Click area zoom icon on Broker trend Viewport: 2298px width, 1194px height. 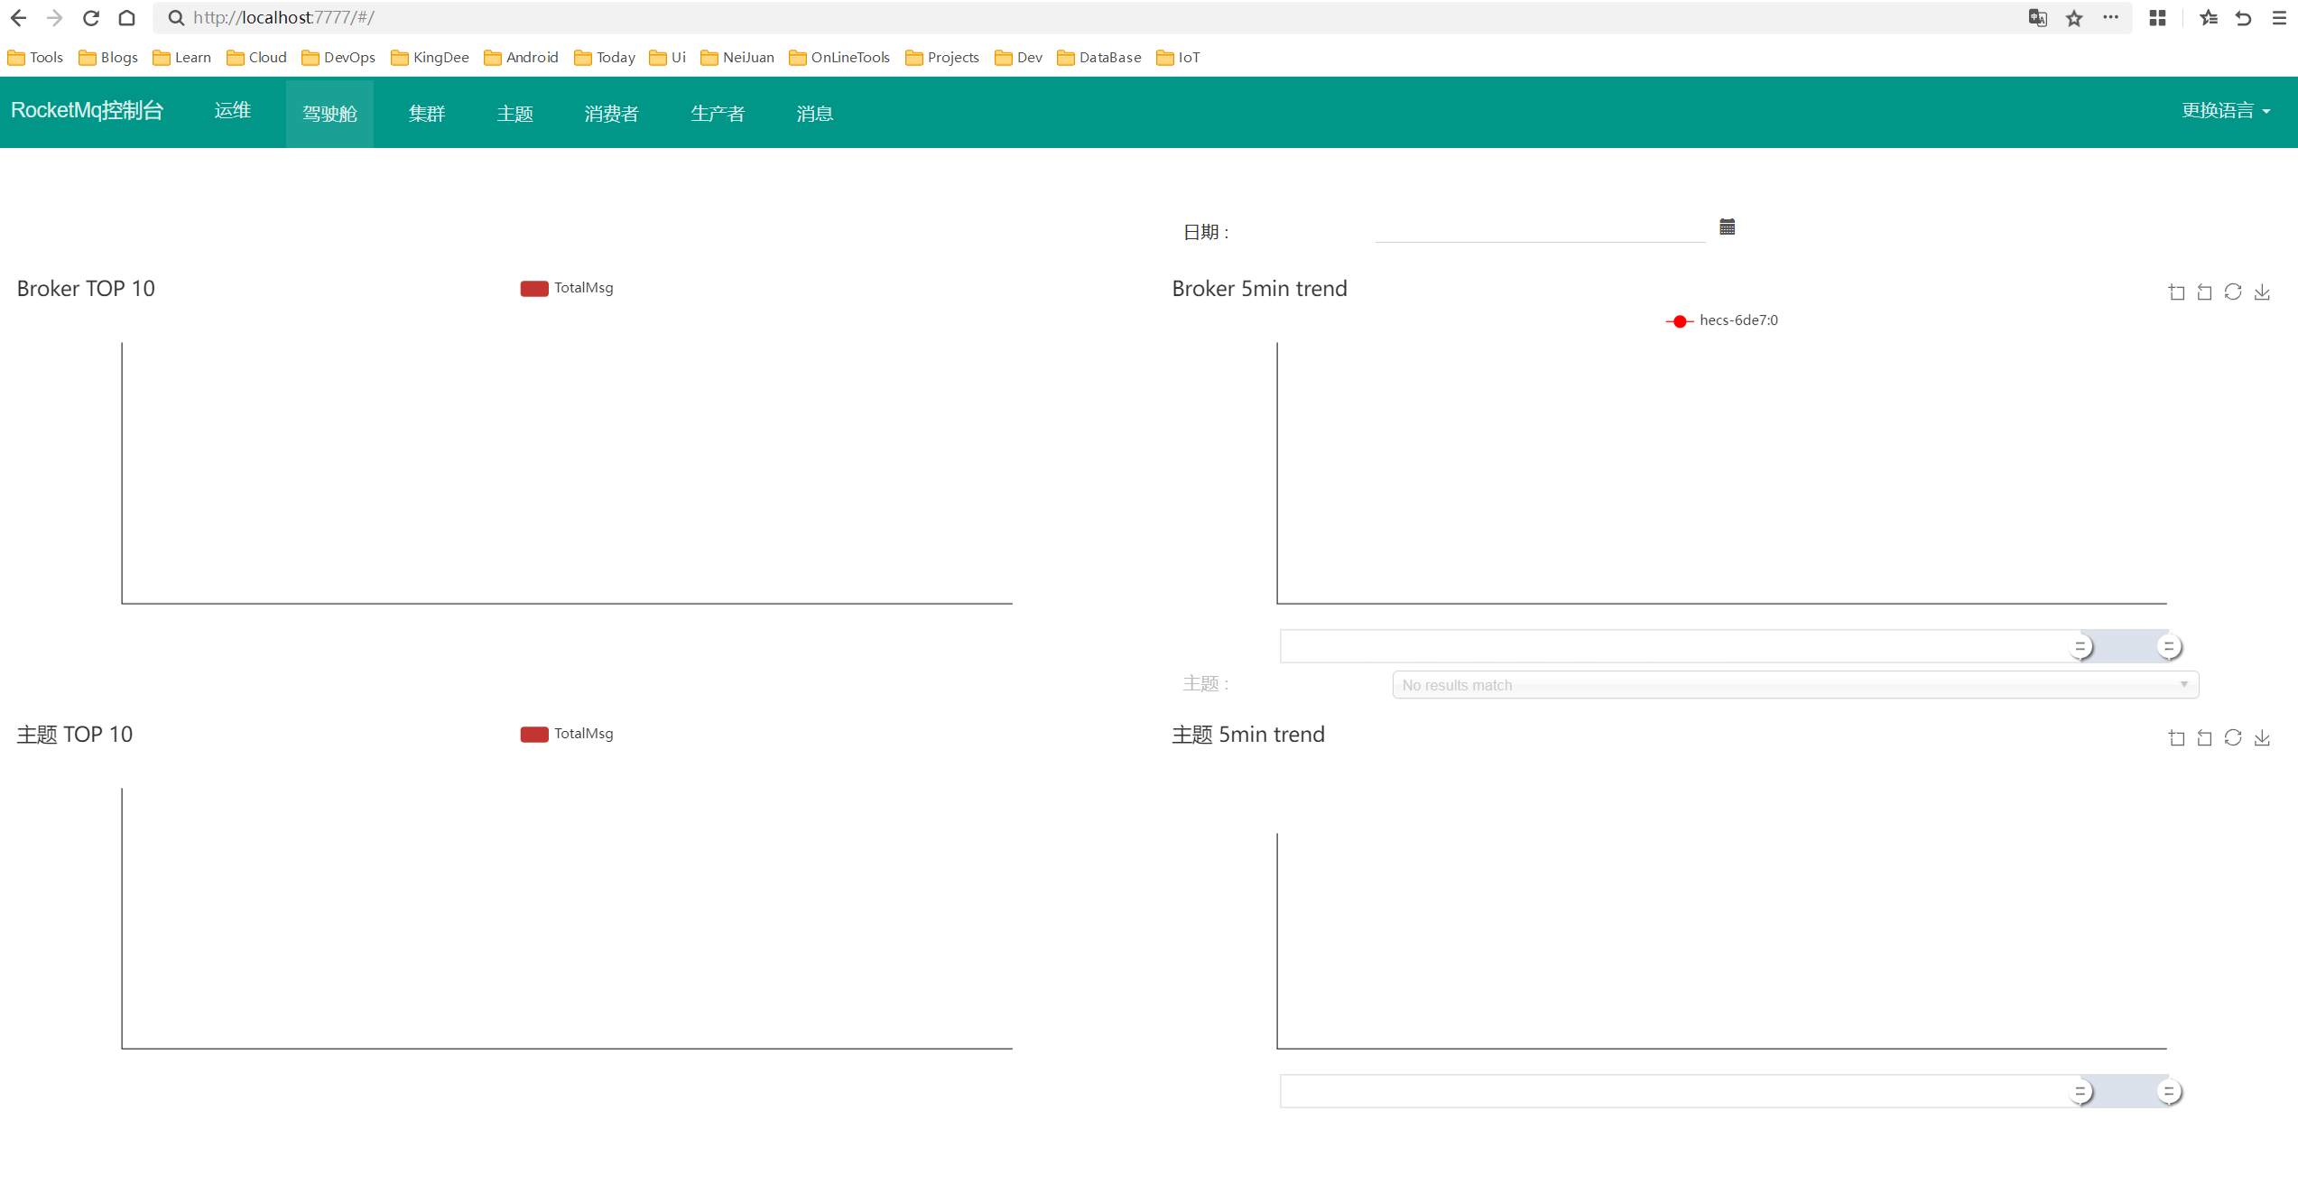pyautogui.click(x=2176, y=292)
